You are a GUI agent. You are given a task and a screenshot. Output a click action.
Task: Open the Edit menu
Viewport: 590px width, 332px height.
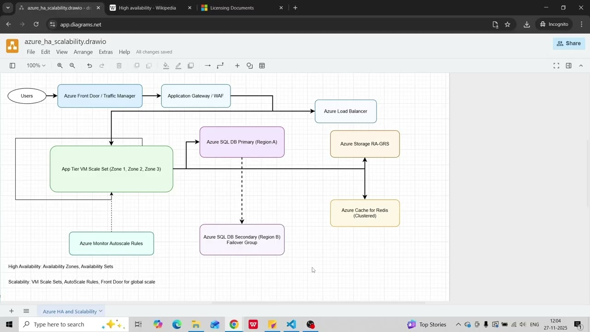46,52
